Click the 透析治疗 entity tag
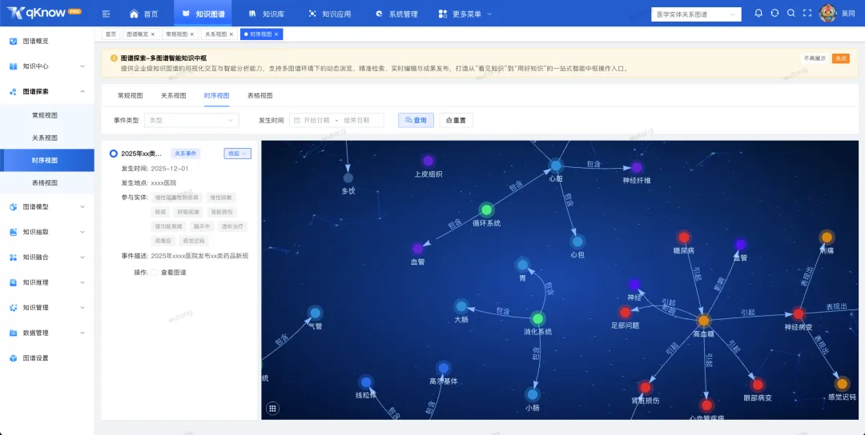 tap(231, 226)
